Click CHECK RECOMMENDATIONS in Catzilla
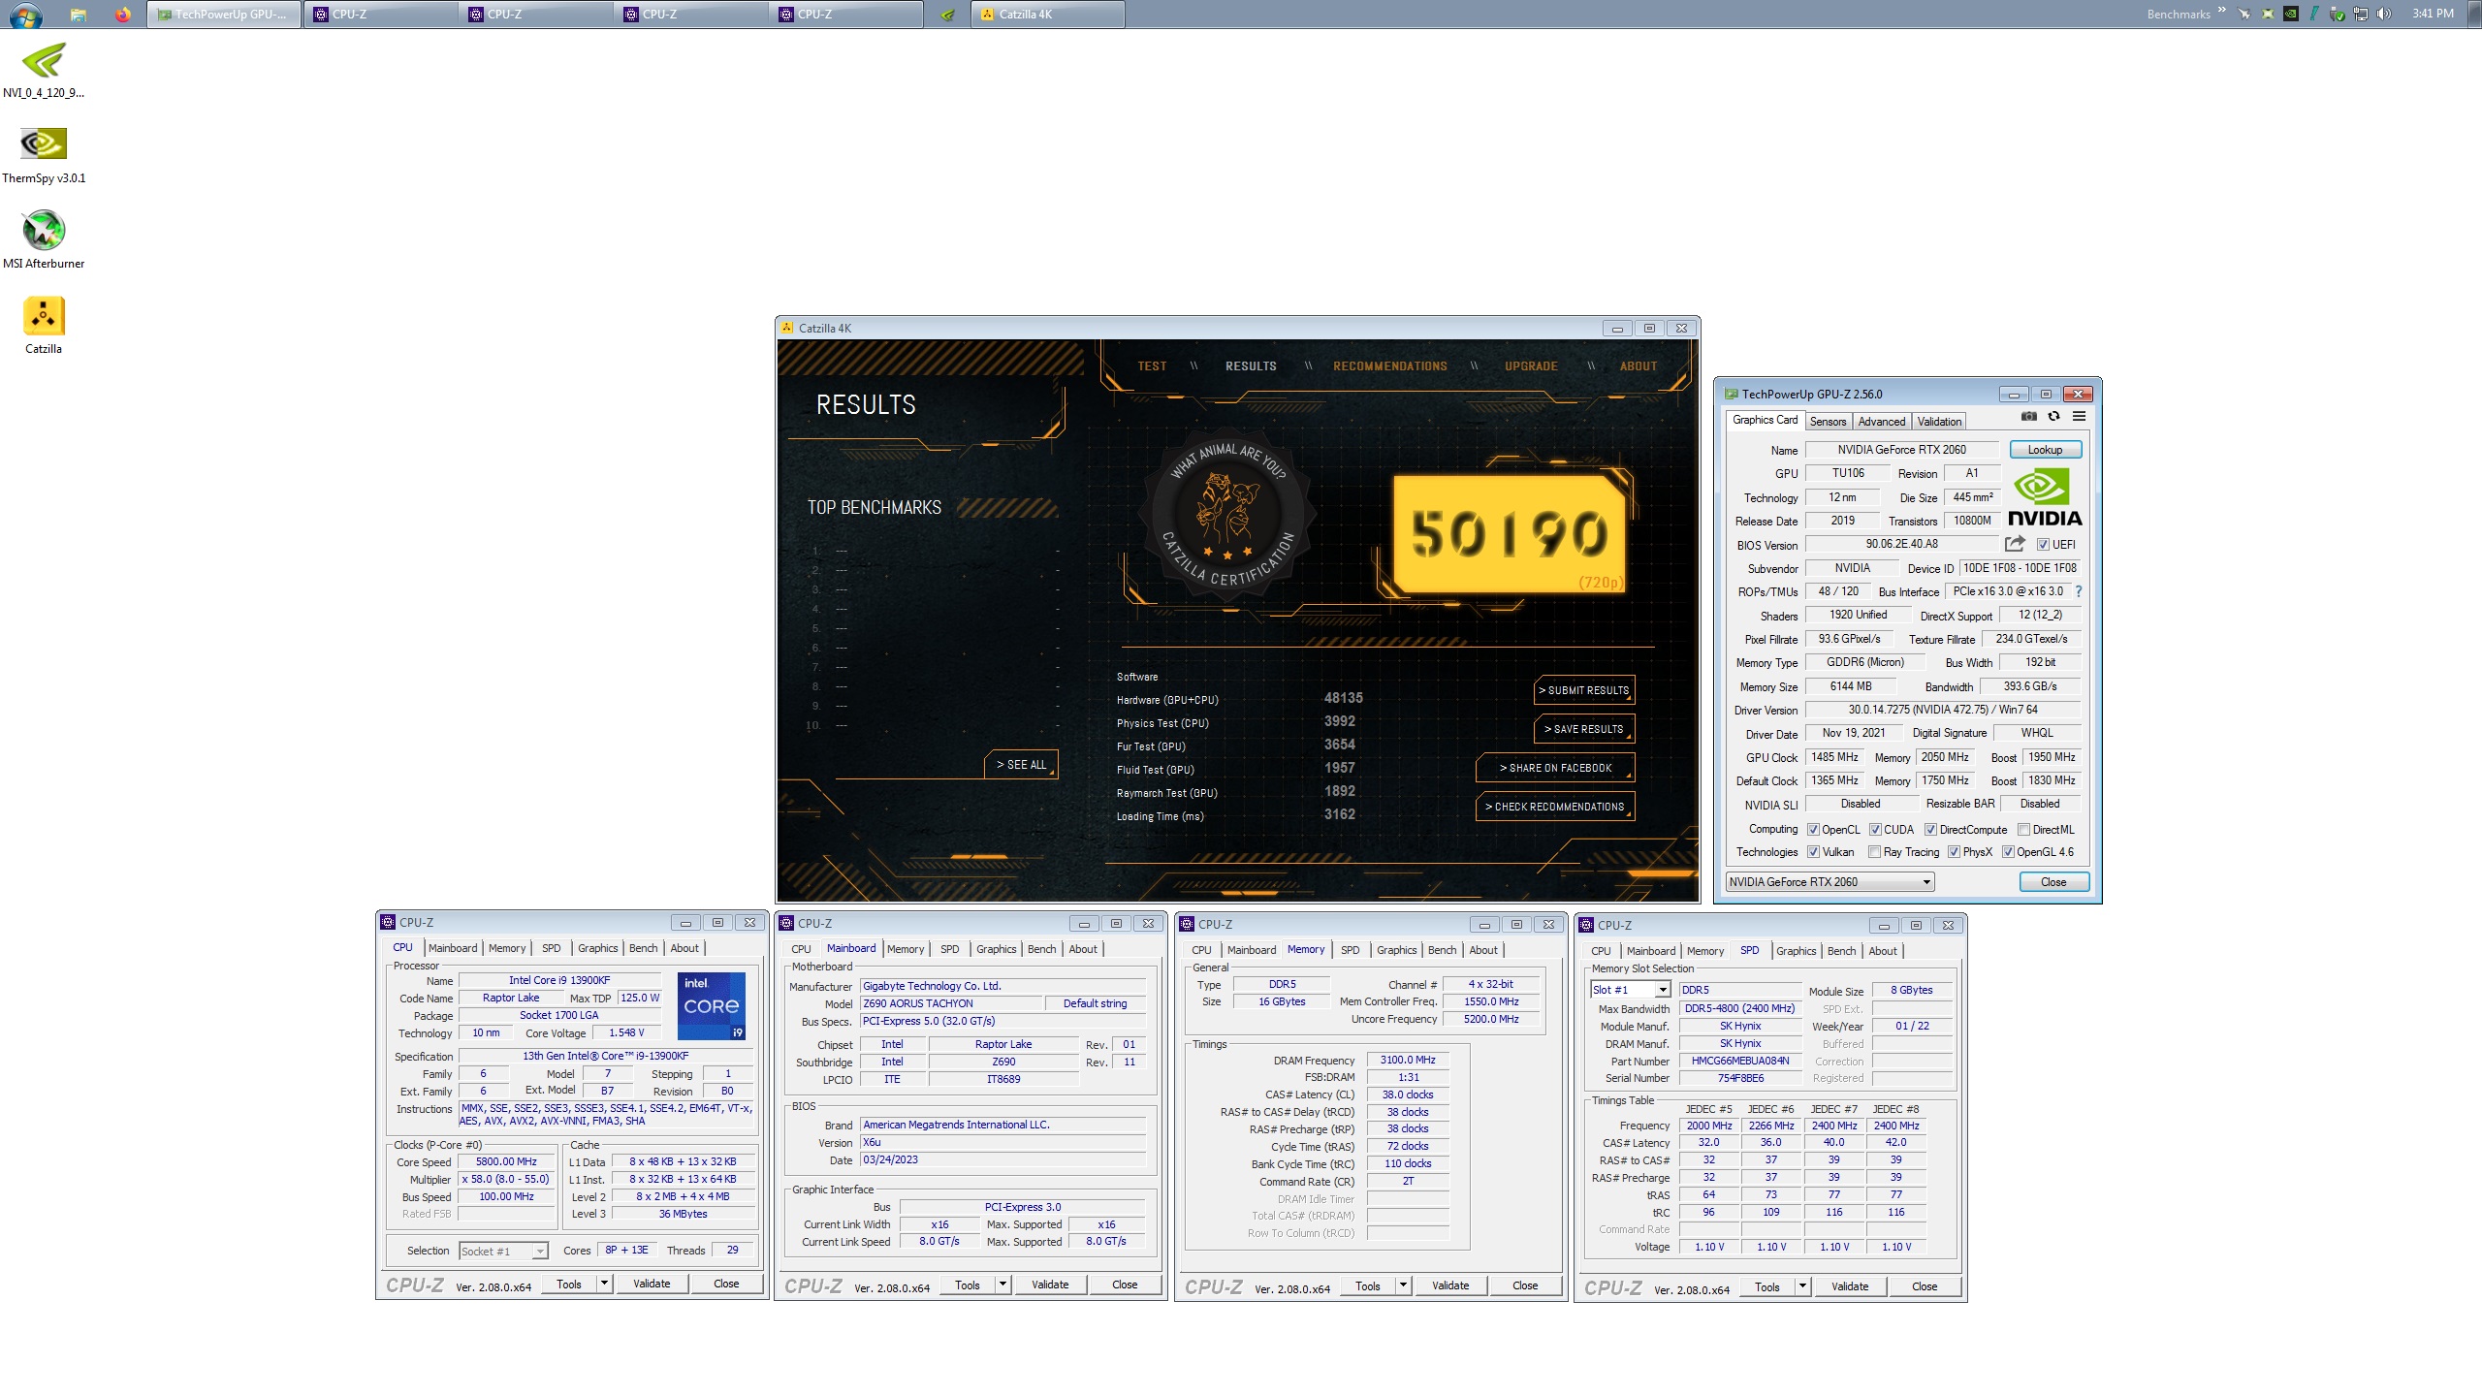This screenshot has height=1396, width=2482. 1555,807
